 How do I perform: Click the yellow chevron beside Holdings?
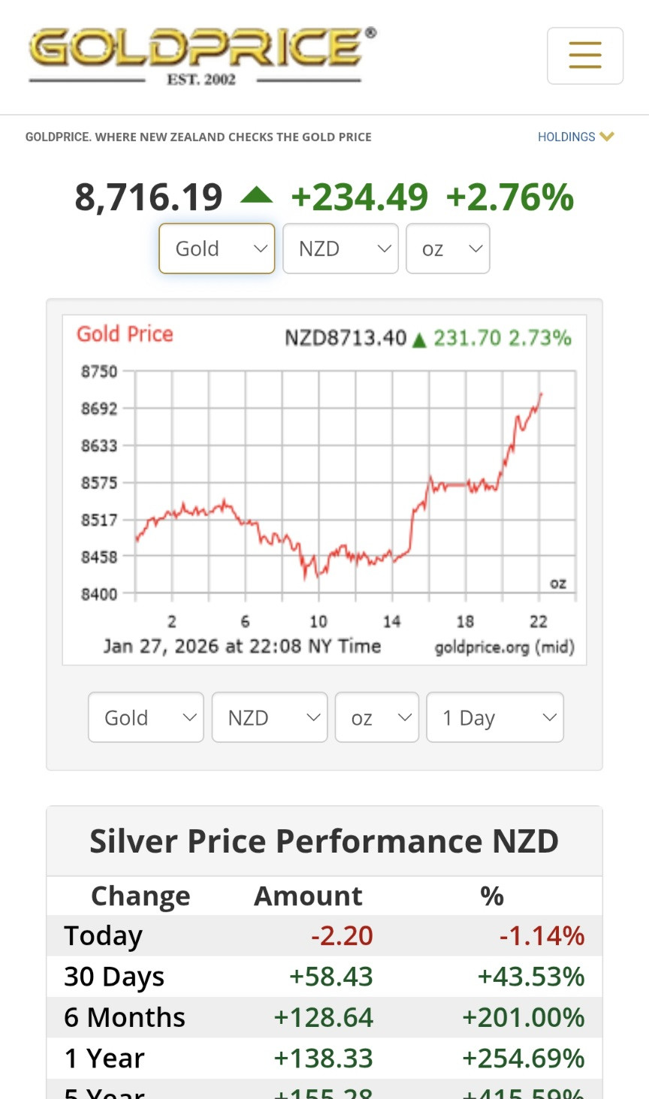[x=607, y=137]
